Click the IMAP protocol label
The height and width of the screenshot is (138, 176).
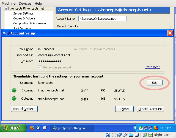[x=85, y=91]
